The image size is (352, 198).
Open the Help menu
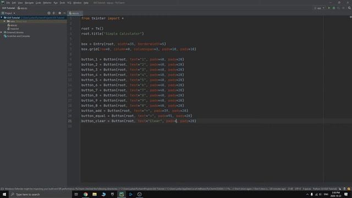(86, 3)
